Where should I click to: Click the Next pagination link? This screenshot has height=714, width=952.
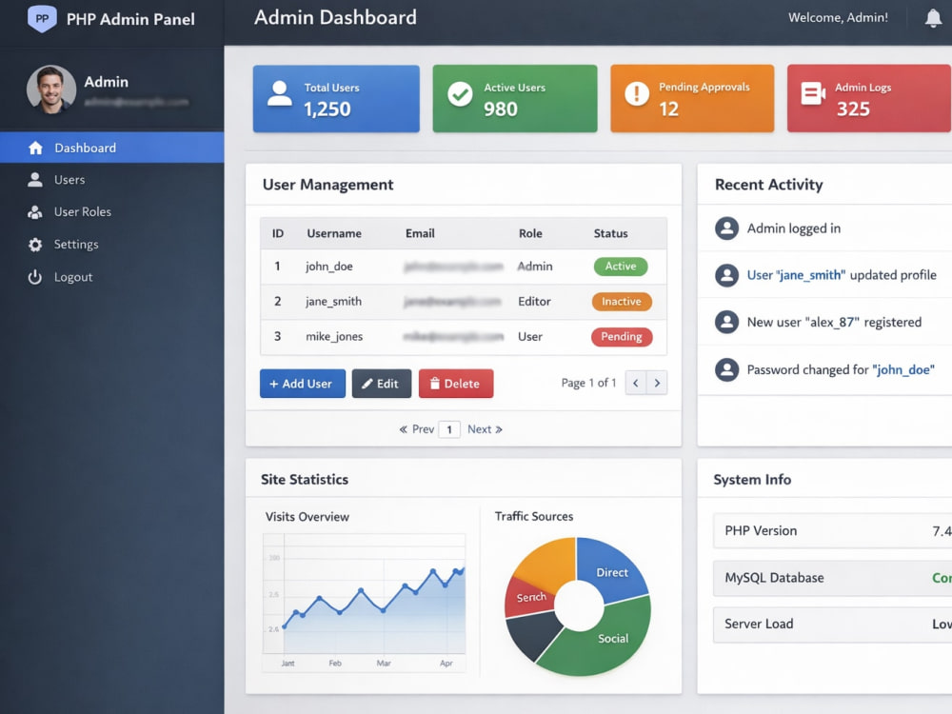tap(486, 429)
